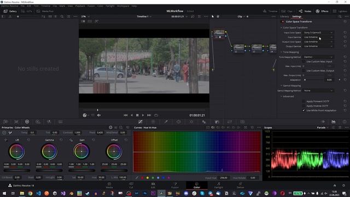Enable Apply Inverse OOTF checkbox

pos(304,106)
